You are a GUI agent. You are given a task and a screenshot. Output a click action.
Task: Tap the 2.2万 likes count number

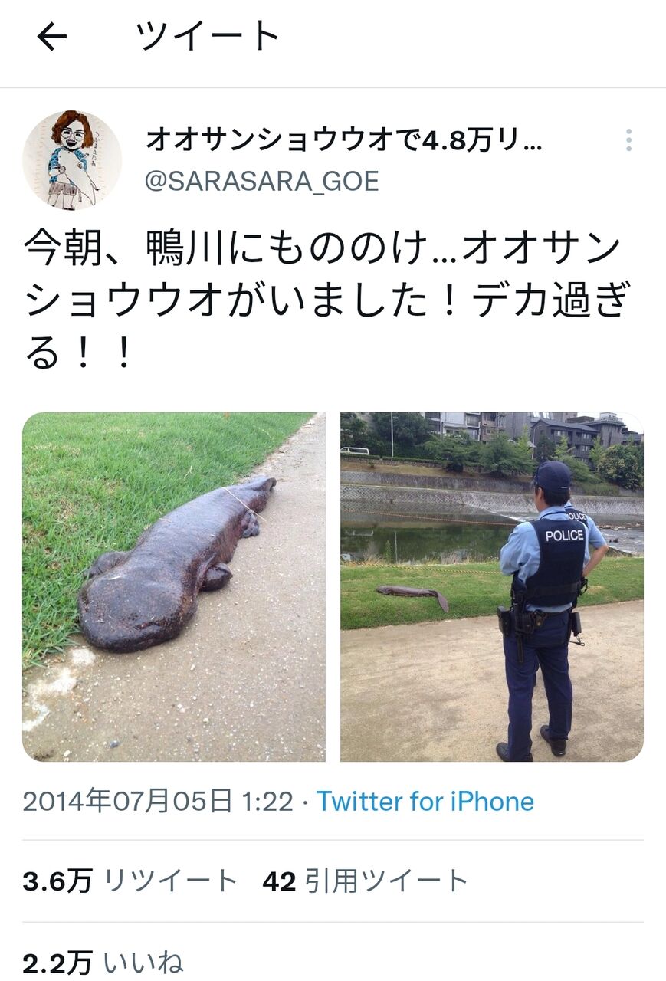click(57, 963)
